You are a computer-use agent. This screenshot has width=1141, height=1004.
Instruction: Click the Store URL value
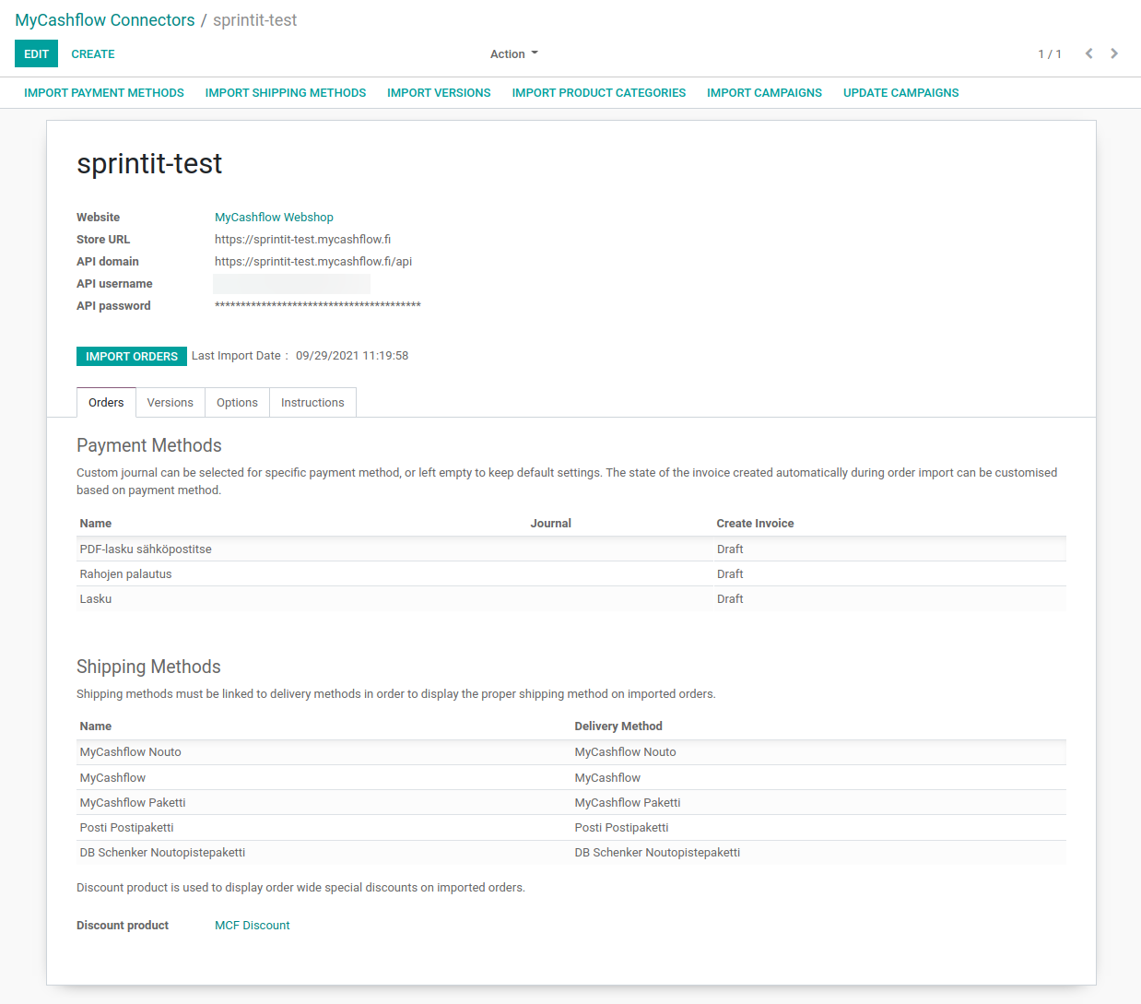click(x=303, y=240)
